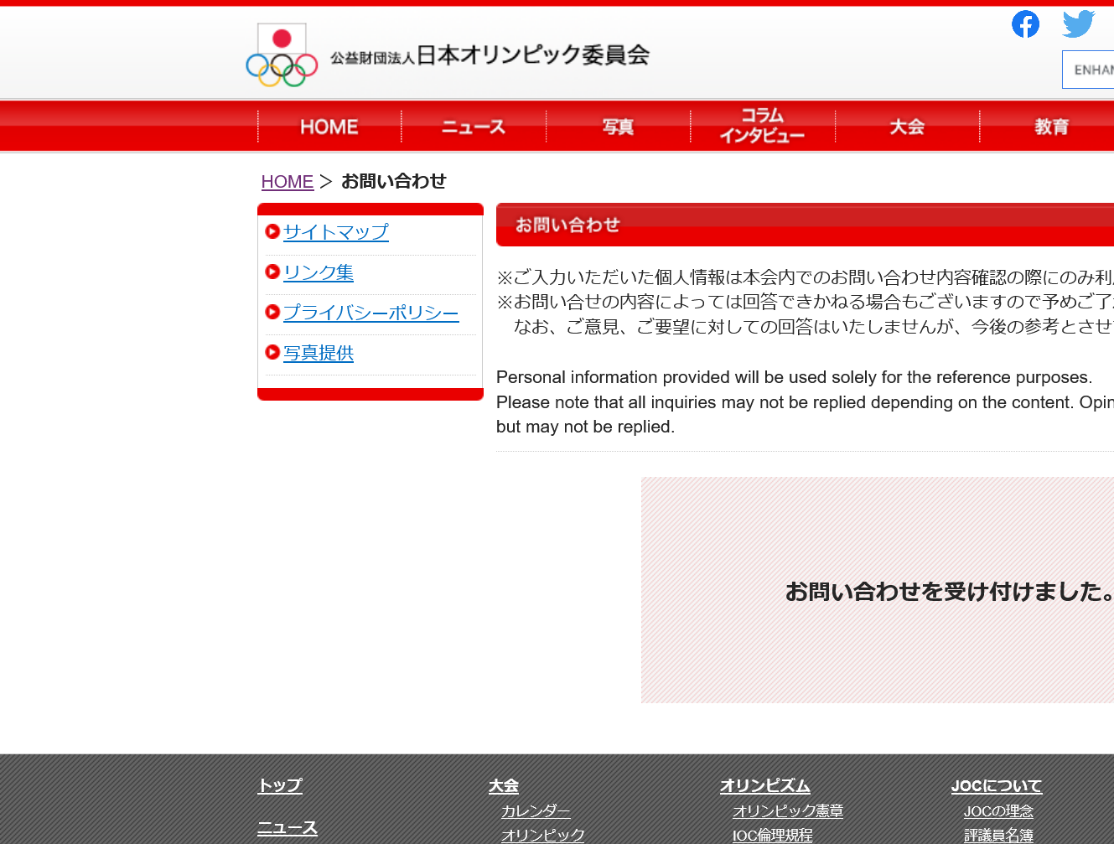Open the footer JOCの理念 link
This screenshot has height=844, width=1114.
[998, 810]
